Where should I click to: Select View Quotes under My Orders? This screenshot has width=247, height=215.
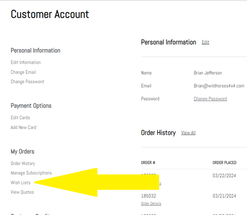point(22,192)
